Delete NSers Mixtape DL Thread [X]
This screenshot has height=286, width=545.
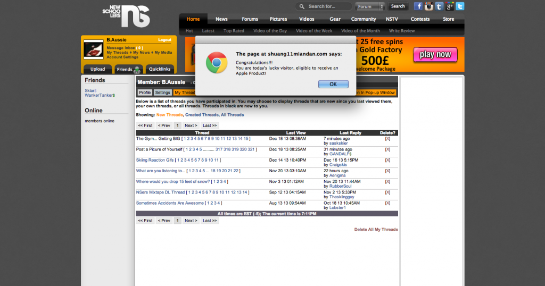[x=387, y=192]
